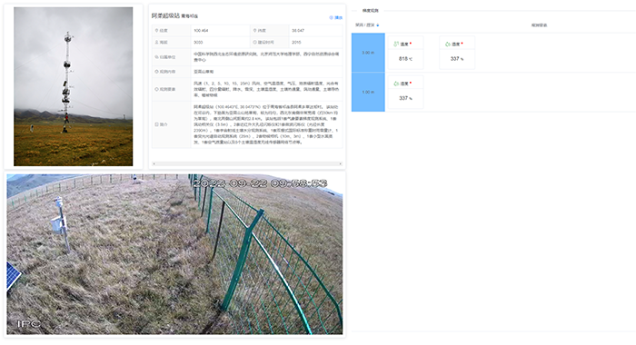Screen dimensions: 636x345
Task: Click the humidity droplet icon in the 1.00 m row
Action: point(396,84)
